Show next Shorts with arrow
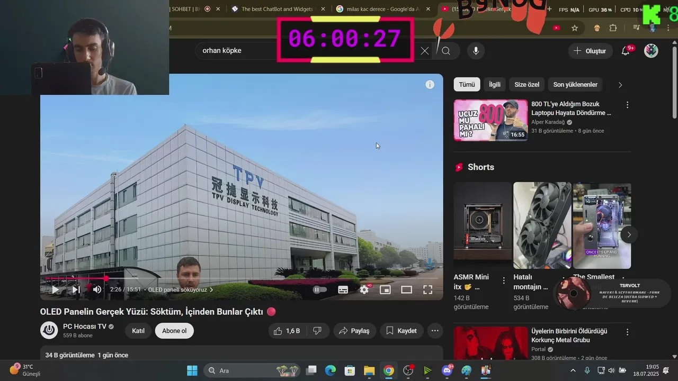The height and width of the screenshot is (381, 678). point(629,234)
